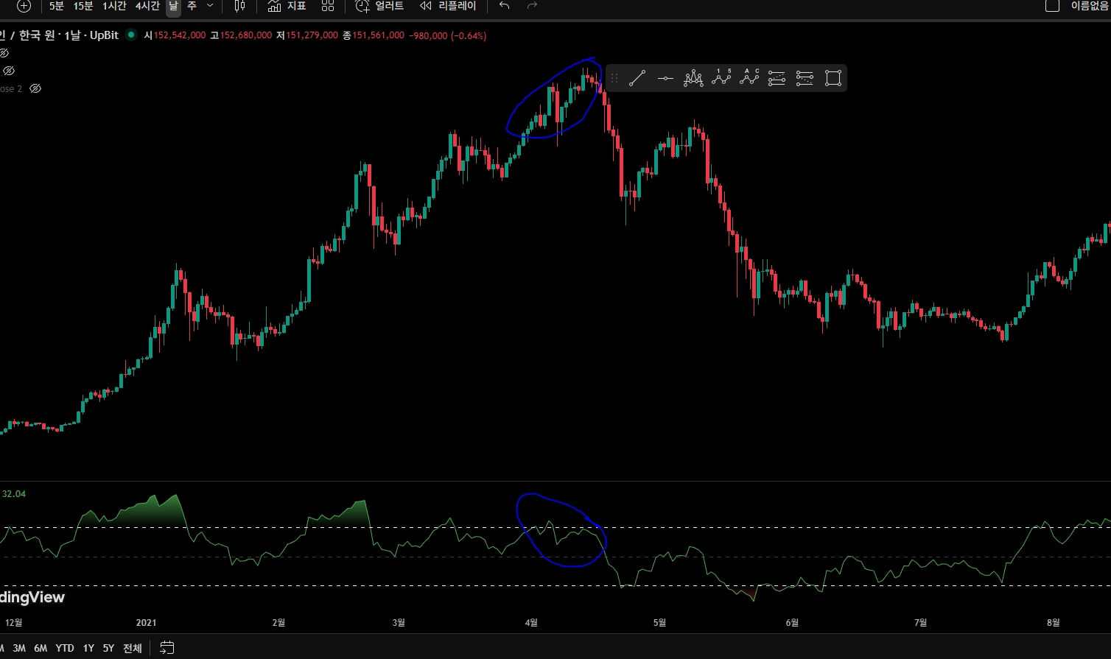Switch to the 15분 timeframe
The image size is (1111, 659).
pyautogui.click(x=83, y=6)
